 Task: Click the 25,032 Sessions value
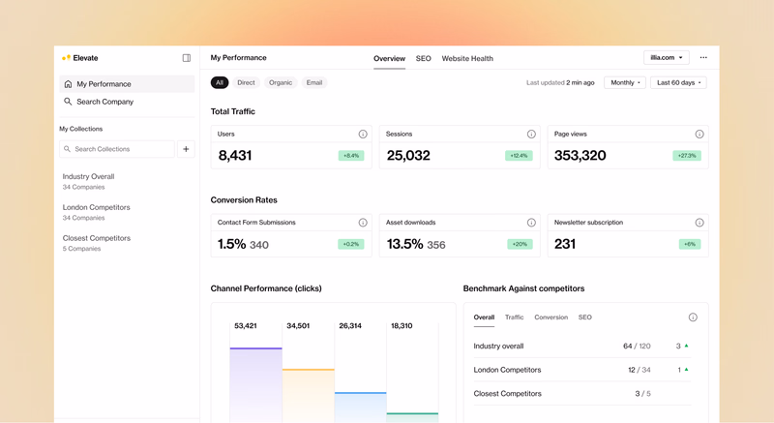[x=408, y=156]
